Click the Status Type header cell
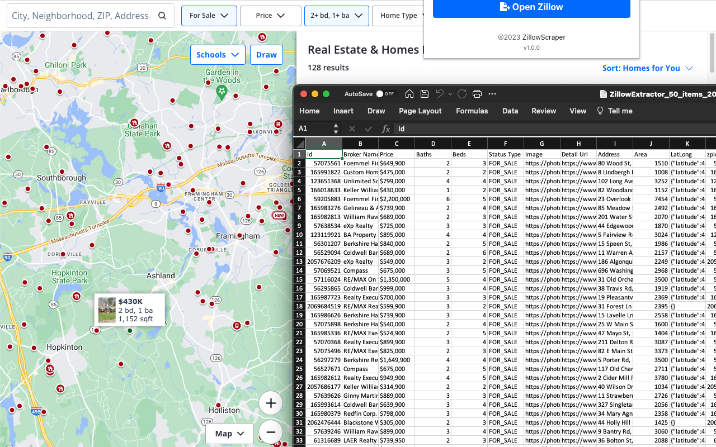The image size is (716, 447). pos(506,154)
